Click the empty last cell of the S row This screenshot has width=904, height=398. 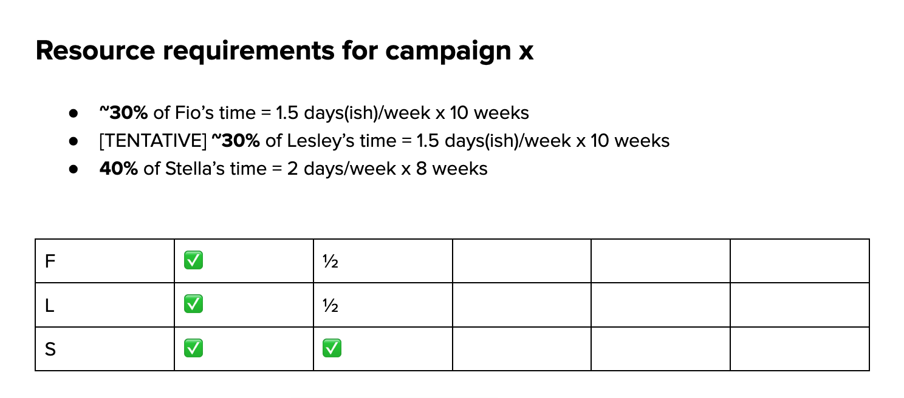click(800, 349)
